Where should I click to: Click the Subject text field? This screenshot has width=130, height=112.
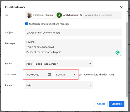[x=74, y=32]
